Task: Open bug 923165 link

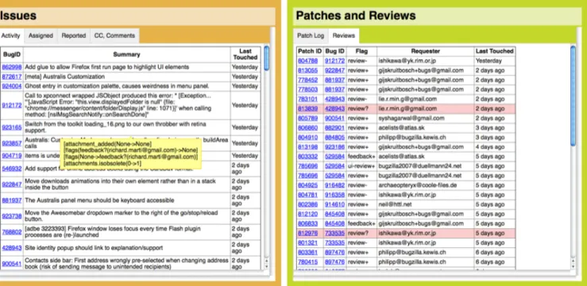Action: [12, 128]
